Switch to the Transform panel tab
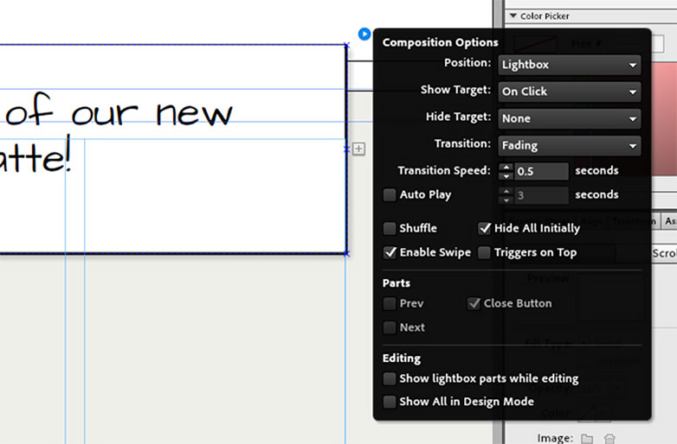This screenshot has height=444, width=677. pyautogui.click(x=633, y=221)
